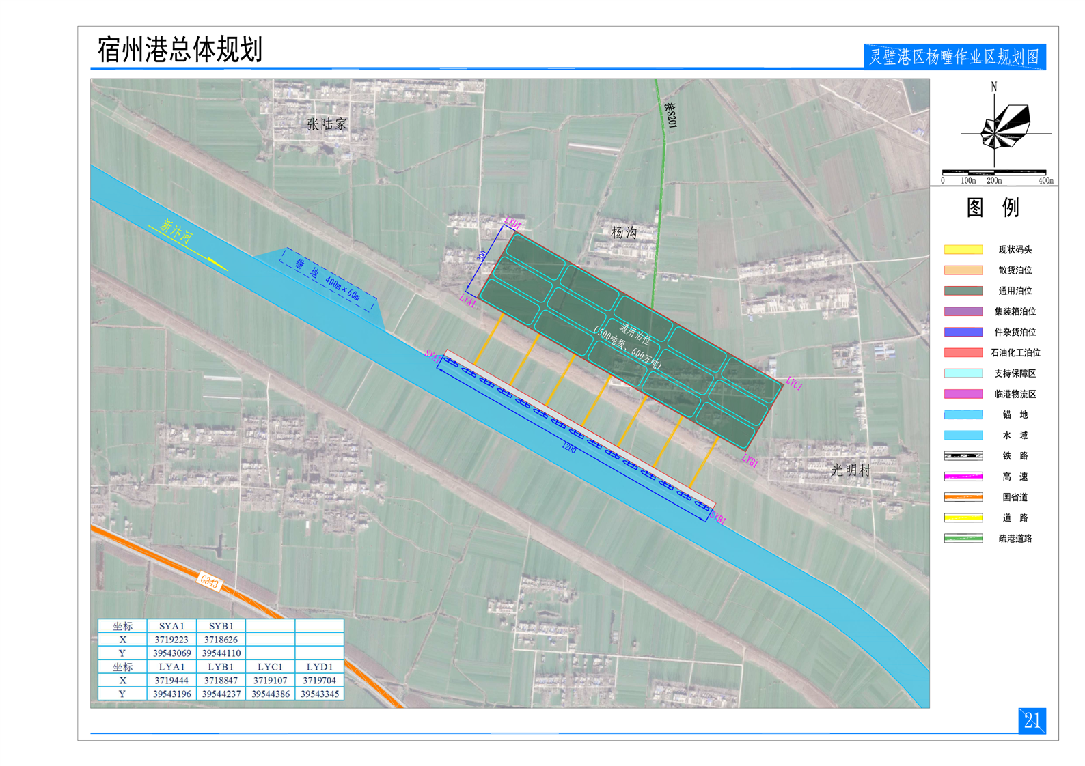Click the G343 road marker on map

(x=210, y=582)
